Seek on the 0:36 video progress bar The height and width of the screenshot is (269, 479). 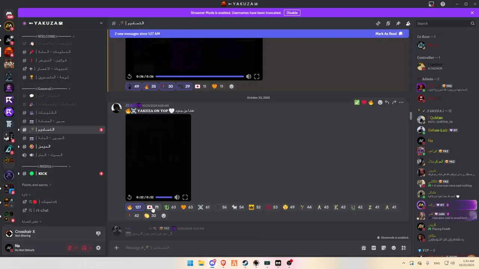point(199,77)
